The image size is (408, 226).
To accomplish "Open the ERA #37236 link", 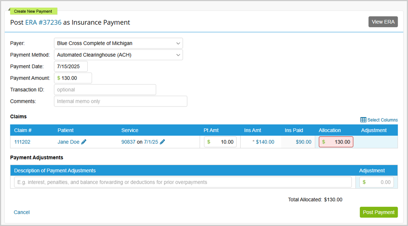I will click(43, 22).
